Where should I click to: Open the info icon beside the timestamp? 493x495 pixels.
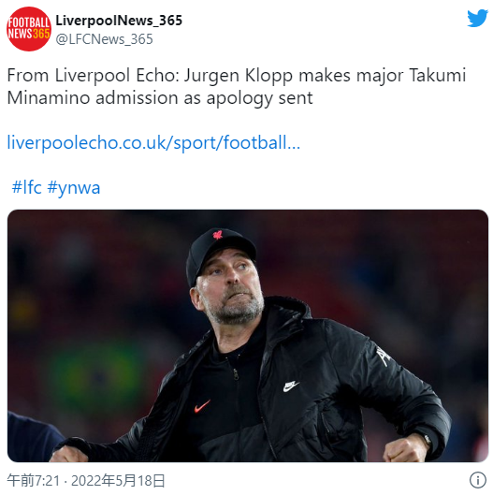coord(477,480)
